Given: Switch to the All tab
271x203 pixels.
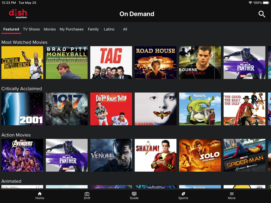Looking at the screenshot, I should click(125, 29).
